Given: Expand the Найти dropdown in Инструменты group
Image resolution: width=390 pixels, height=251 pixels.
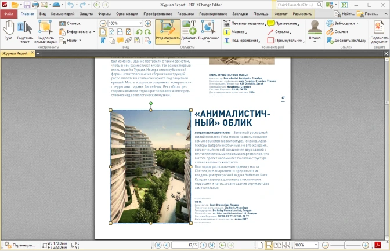Looking at the screenshot, I should click(80, 40).
